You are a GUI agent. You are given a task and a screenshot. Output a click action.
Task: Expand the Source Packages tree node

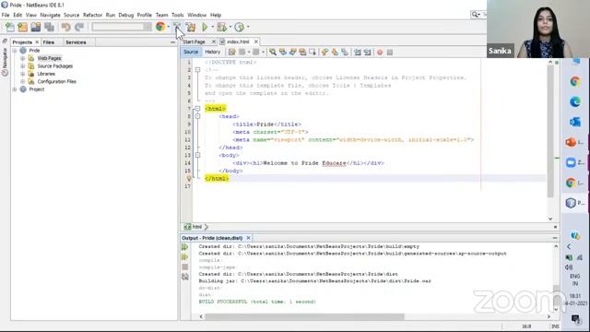22,66
